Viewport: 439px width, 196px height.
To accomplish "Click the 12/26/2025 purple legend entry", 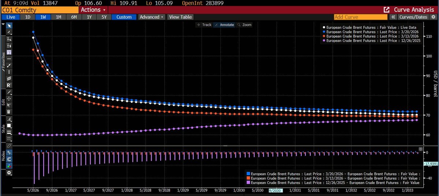I will coord(372,41).
